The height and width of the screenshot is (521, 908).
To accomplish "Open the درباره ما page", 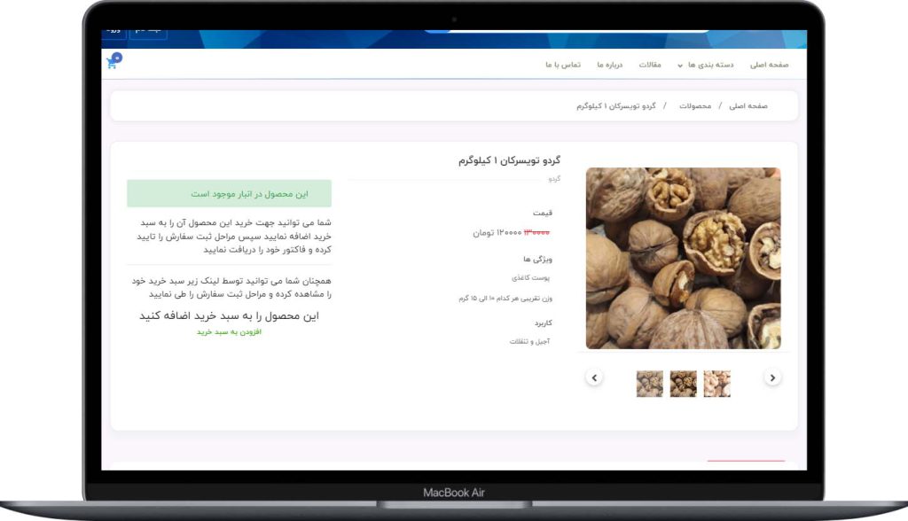I will [610, 65].
